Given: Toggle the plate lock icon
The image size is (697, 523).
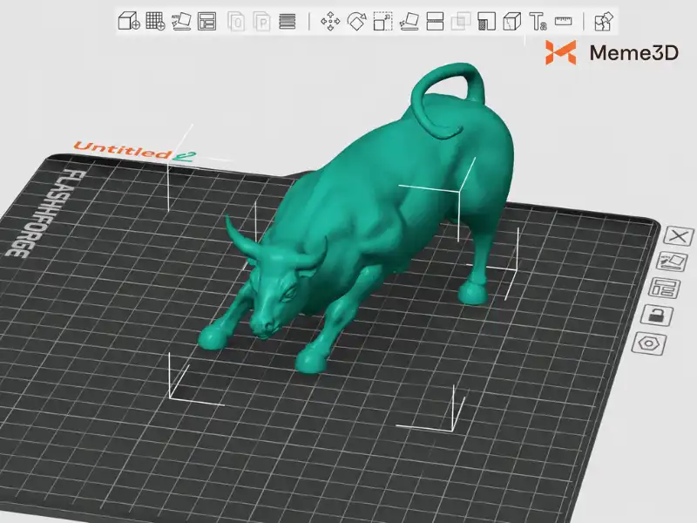Looking at the screenshot, I should [x=657, y=315].
